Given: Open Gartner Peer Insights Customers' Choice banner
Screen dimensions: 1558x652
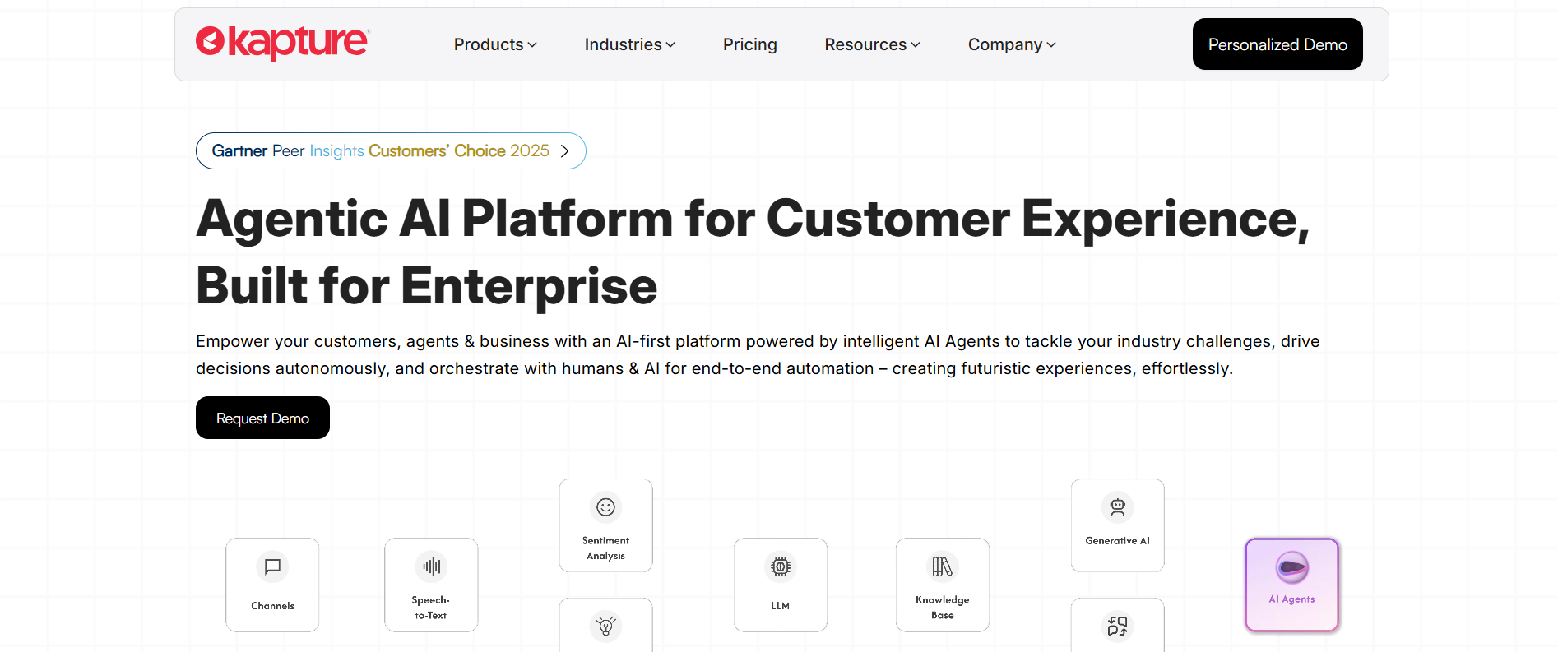Looking at the screenshot, I should click(380, 151).
